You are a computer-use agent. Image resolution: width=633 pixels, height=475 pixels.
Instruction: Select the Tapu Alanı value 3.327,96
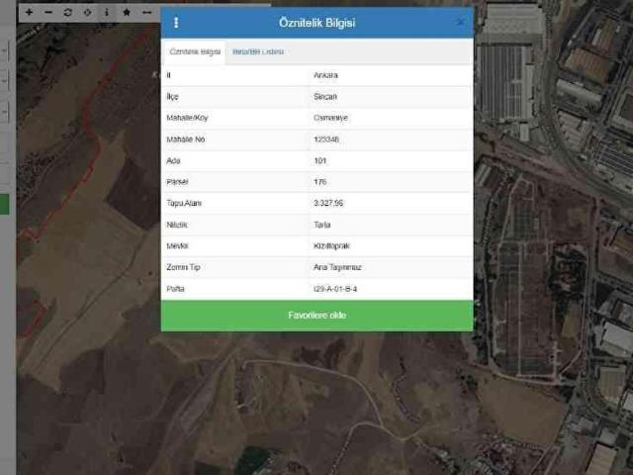coord(327,203)
